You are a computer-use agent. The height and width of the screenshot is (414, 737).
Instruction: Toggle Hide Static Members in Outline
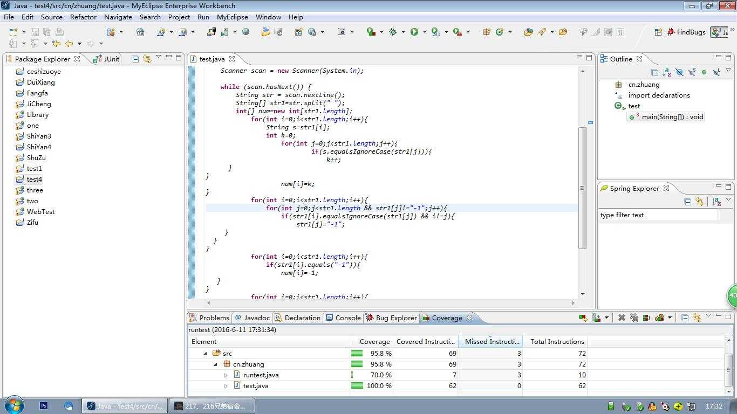tap(692, 72)
